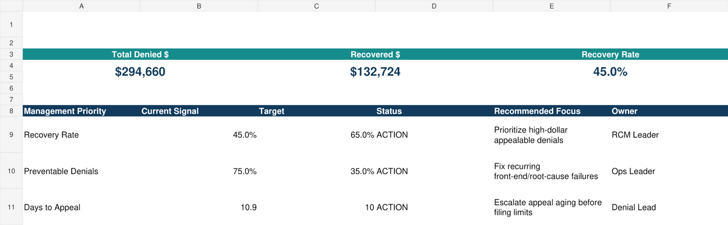
Task: Click the 'Recovery Rate' teal header cell
Action: pos(610,54)
